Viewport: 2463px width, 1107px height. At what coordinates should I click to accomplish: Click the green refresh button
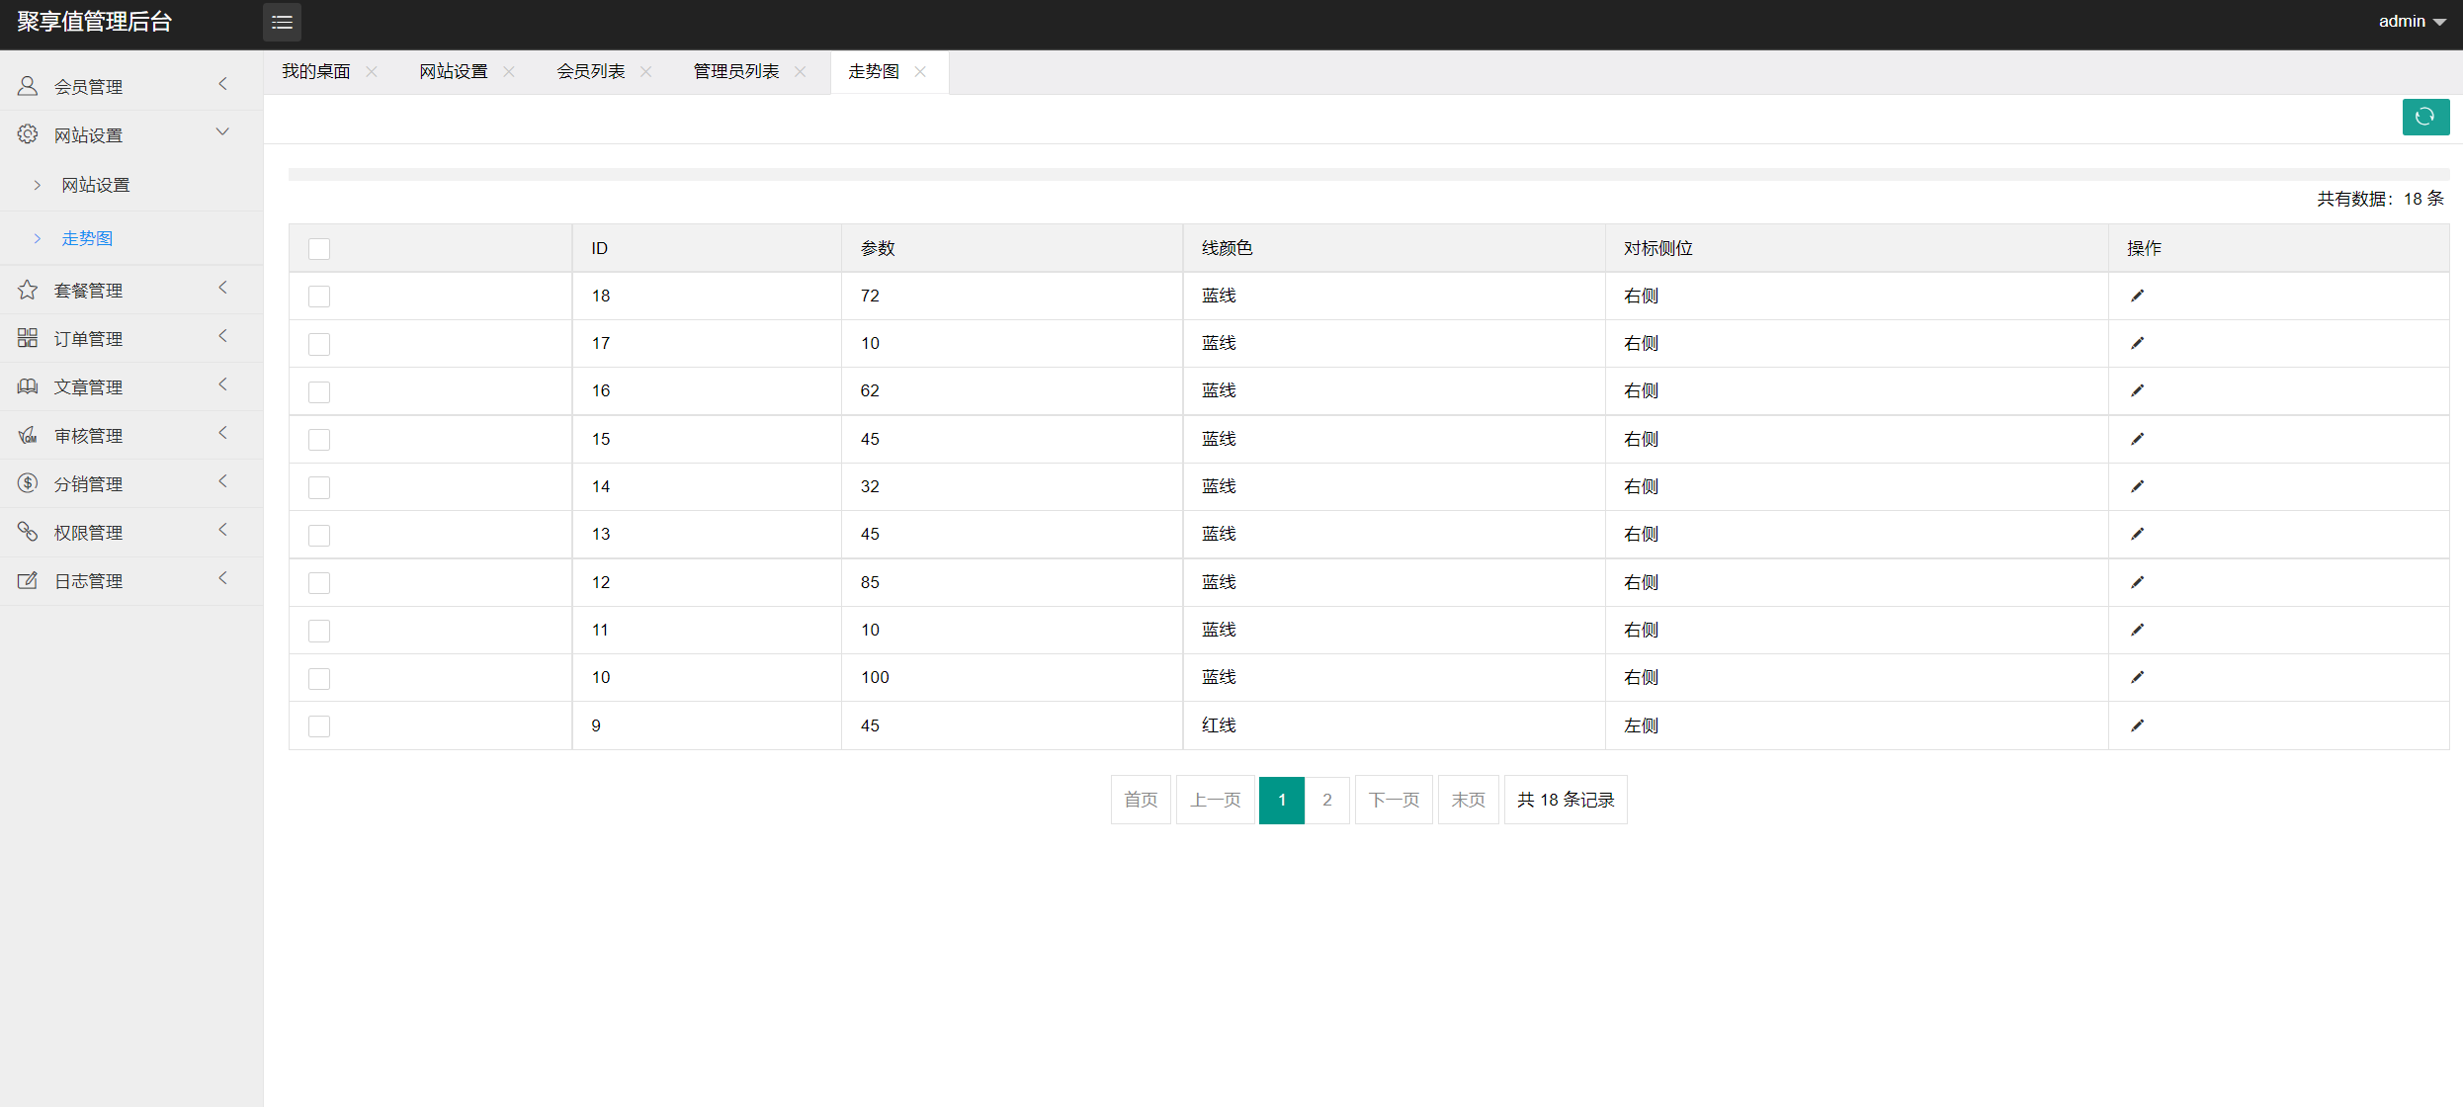[x=2424, y=117]
